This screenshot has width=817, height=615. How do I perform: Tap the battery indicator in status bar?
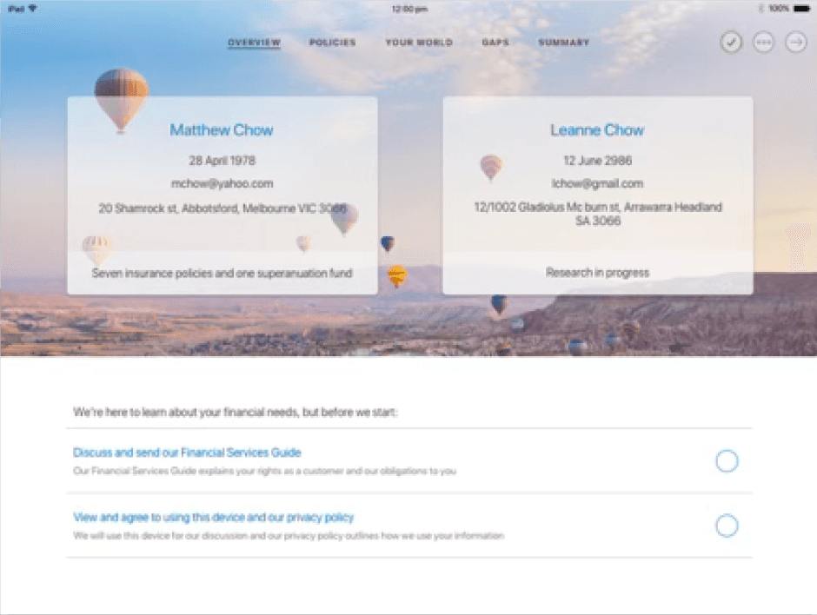pyautogui.click(x=800, y=9)
